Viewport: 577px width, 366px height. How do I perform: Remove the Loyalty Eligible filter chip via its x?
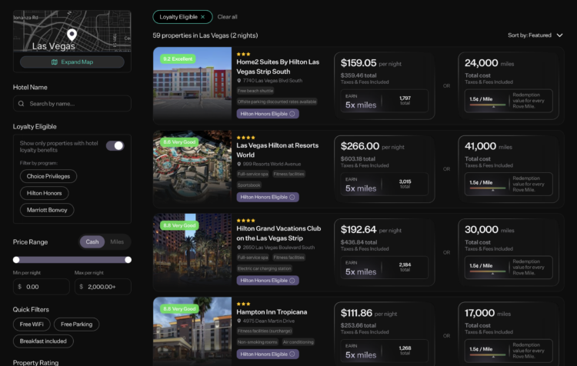[x=203, y=17]
